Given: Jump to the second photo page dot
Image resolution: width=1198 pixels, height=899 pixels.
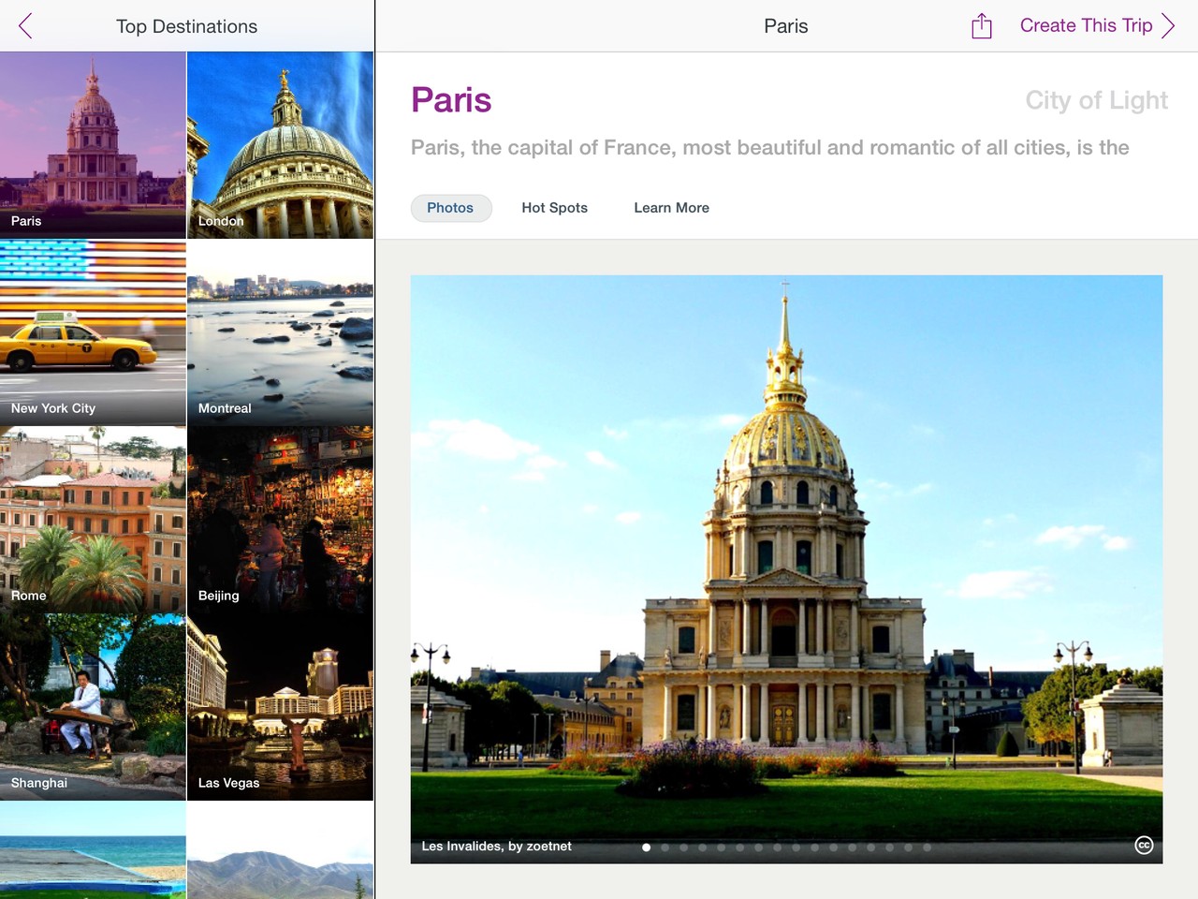Looking at the screenshot, I should point(665,847).
